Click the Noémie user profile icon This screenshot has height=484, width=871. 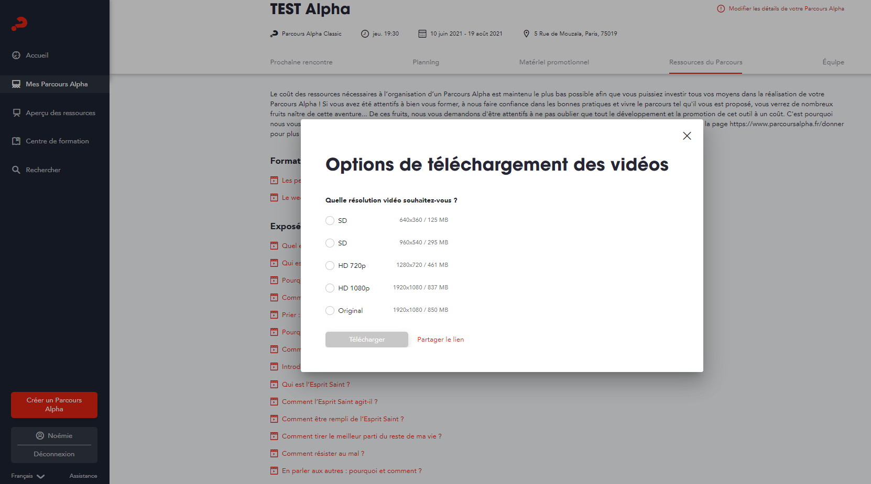pyautogui.click(x=40, y=436)
